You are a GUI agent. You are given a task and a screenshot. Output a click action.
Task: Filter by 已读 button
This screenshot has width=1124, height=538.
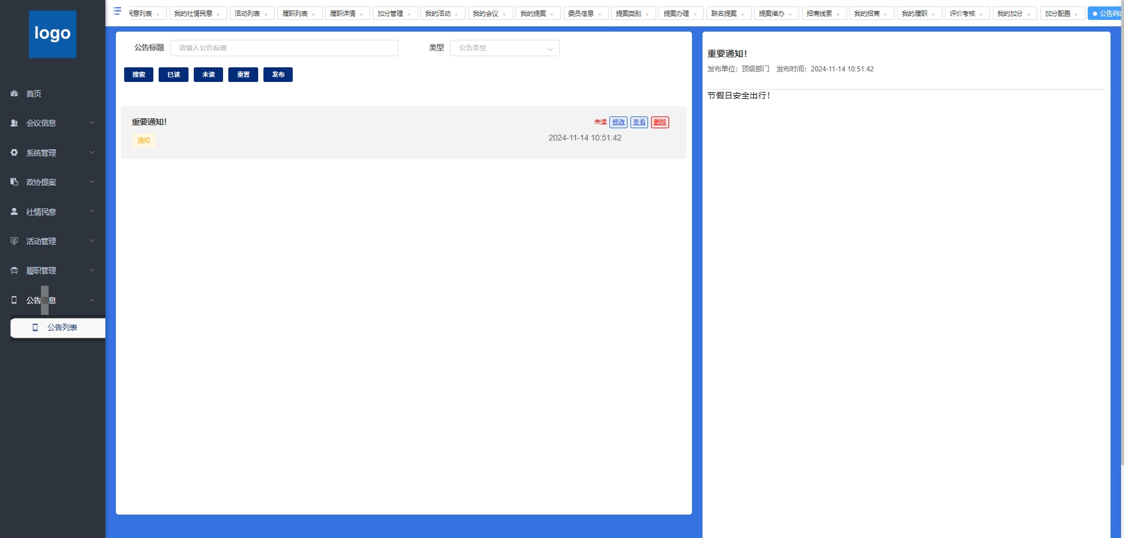tap(173, 74)
